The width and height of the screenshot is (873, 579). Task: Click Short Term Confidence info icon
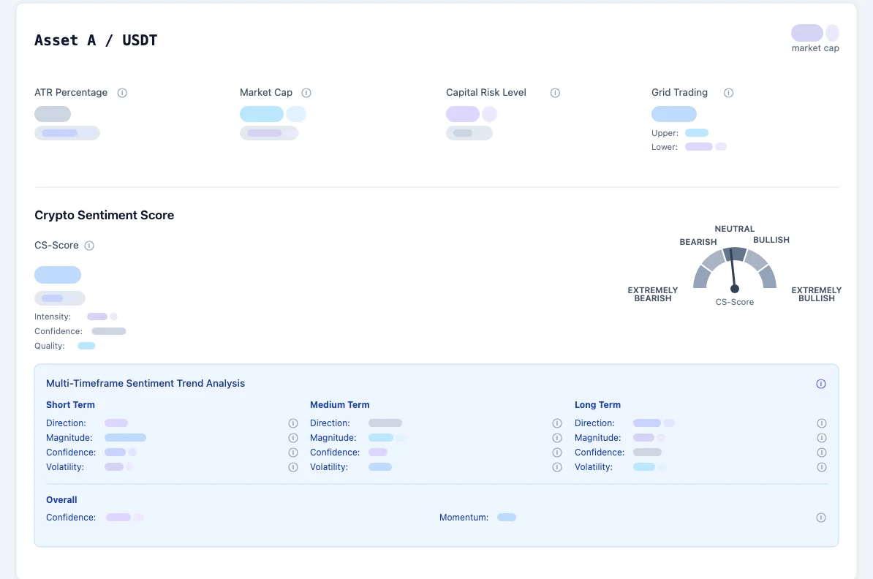pyautogui.click(x=293, y=453)
